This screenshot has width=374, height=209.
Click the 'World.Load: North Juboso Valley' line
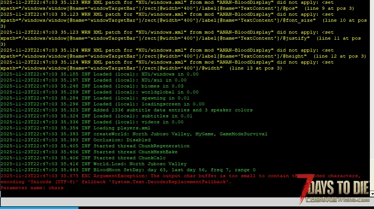(93, 164)
